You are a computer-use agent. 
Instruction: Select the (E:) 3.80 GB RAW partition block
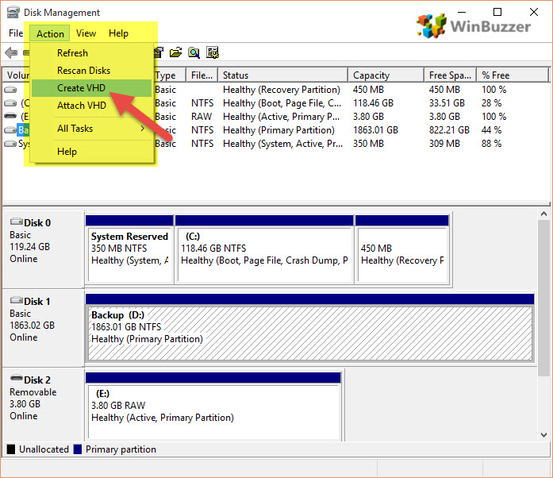tap(213, 406)
